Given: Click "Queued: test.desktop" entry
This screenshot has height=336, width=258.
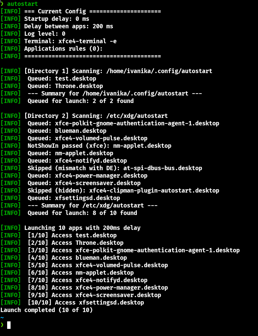Looking at the screenshot, I should tap(62, 78).
